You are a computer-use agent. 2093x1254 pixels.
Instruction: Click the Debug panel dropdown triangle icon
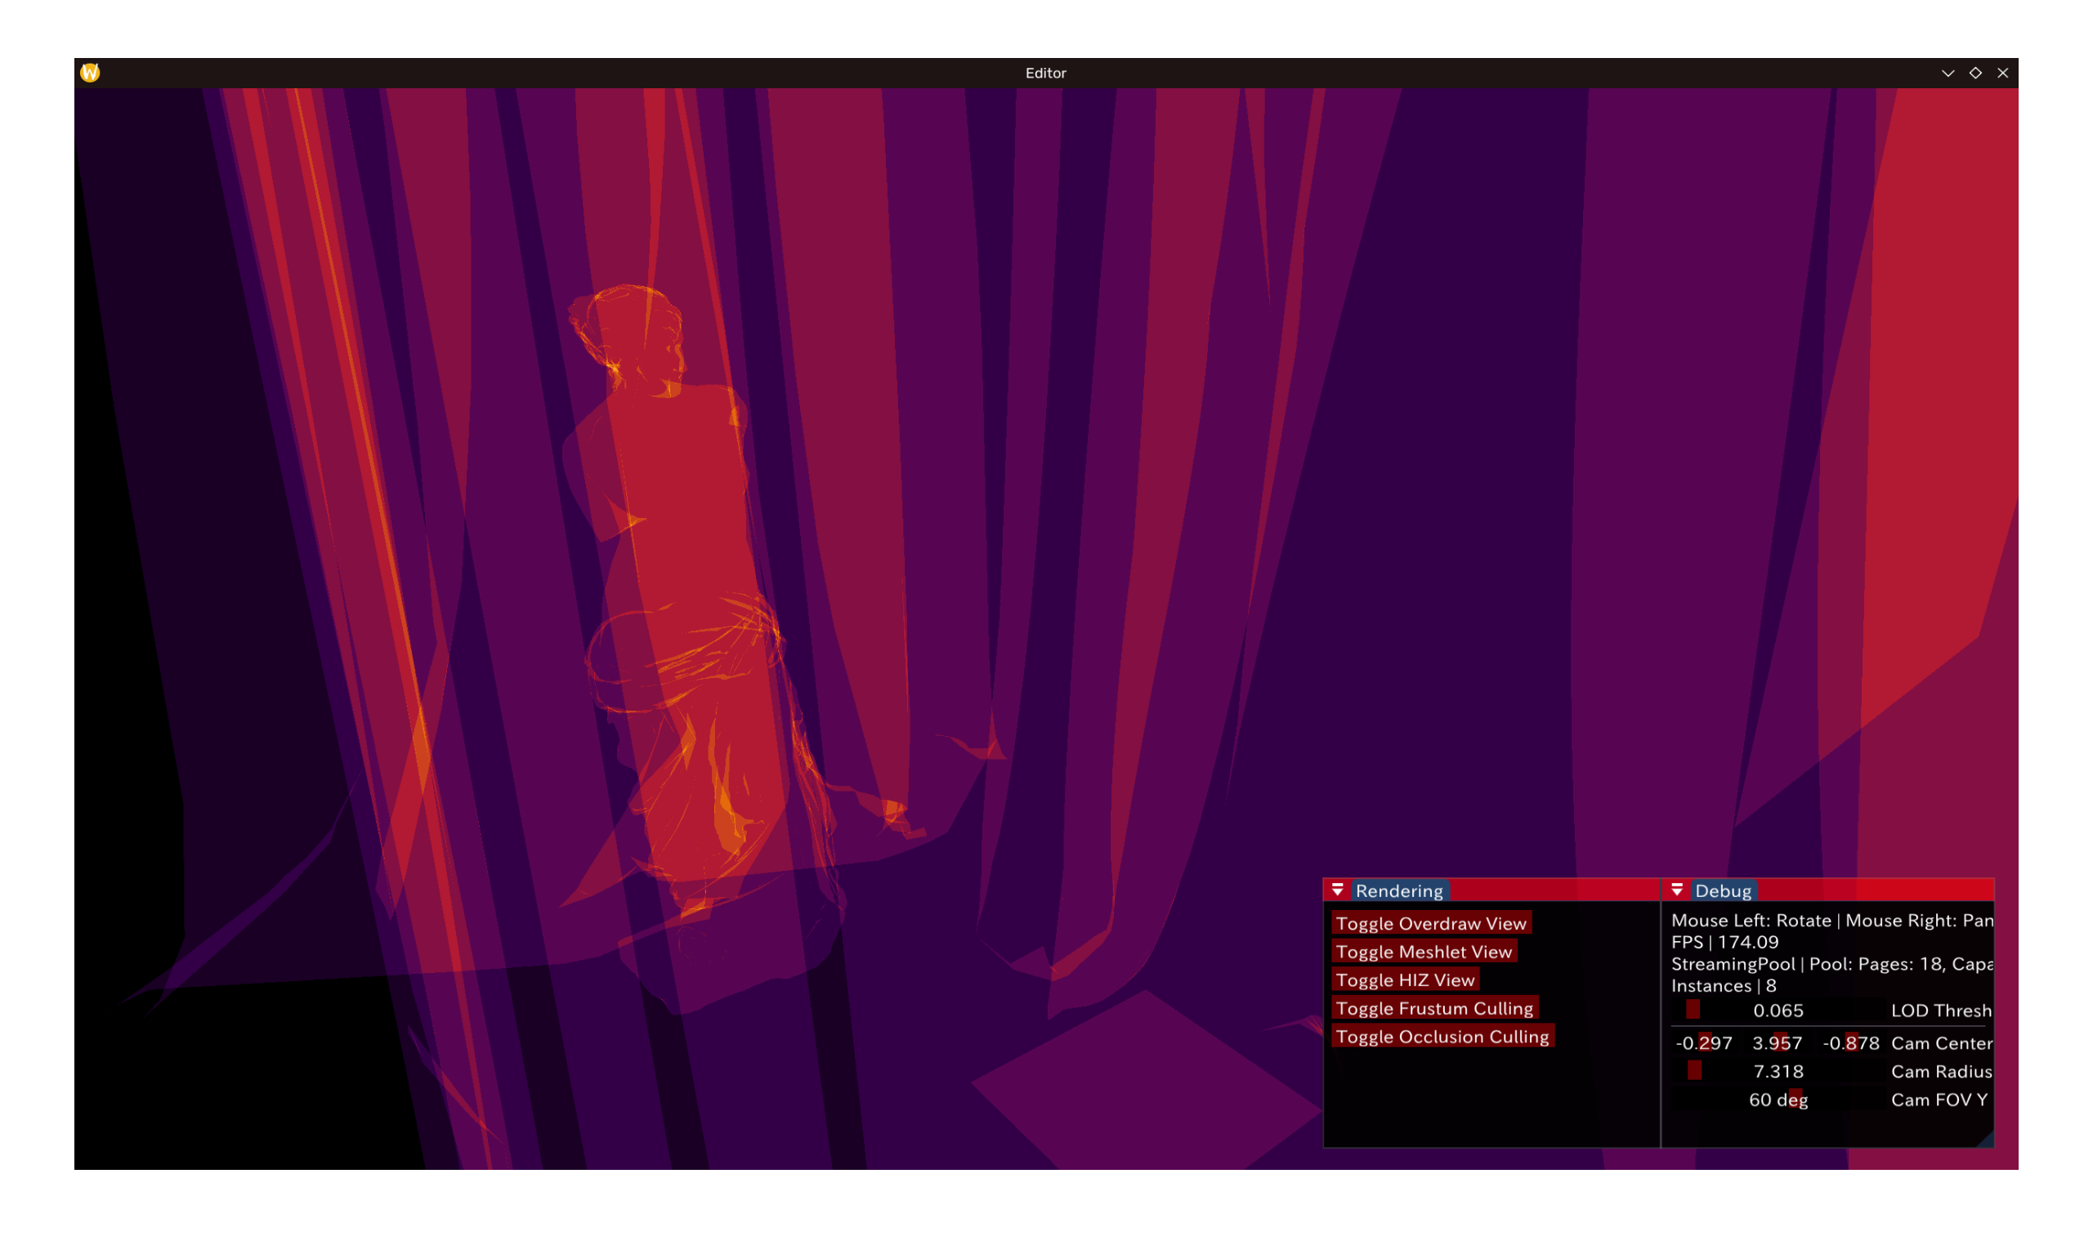point(1677,890)
